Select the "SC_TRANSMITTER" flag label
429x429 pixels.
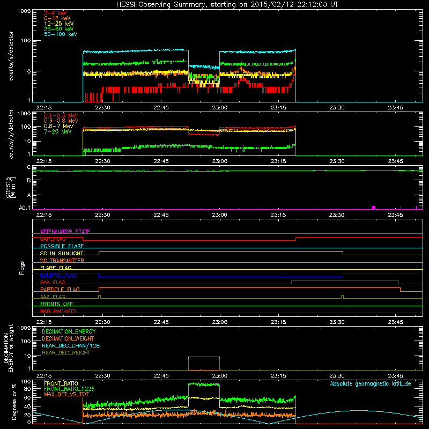tap(62, 261)
